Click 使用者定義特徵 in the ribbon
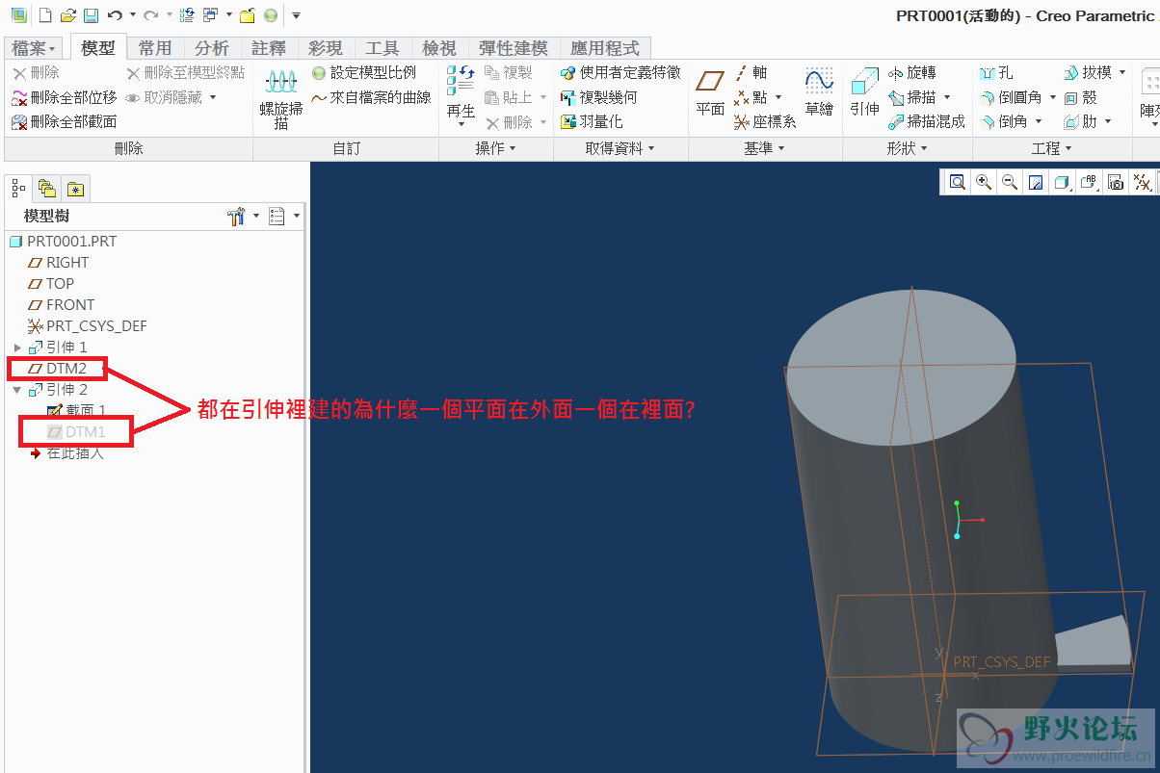Screen dimensions: 1160x773 coord(620,73)
